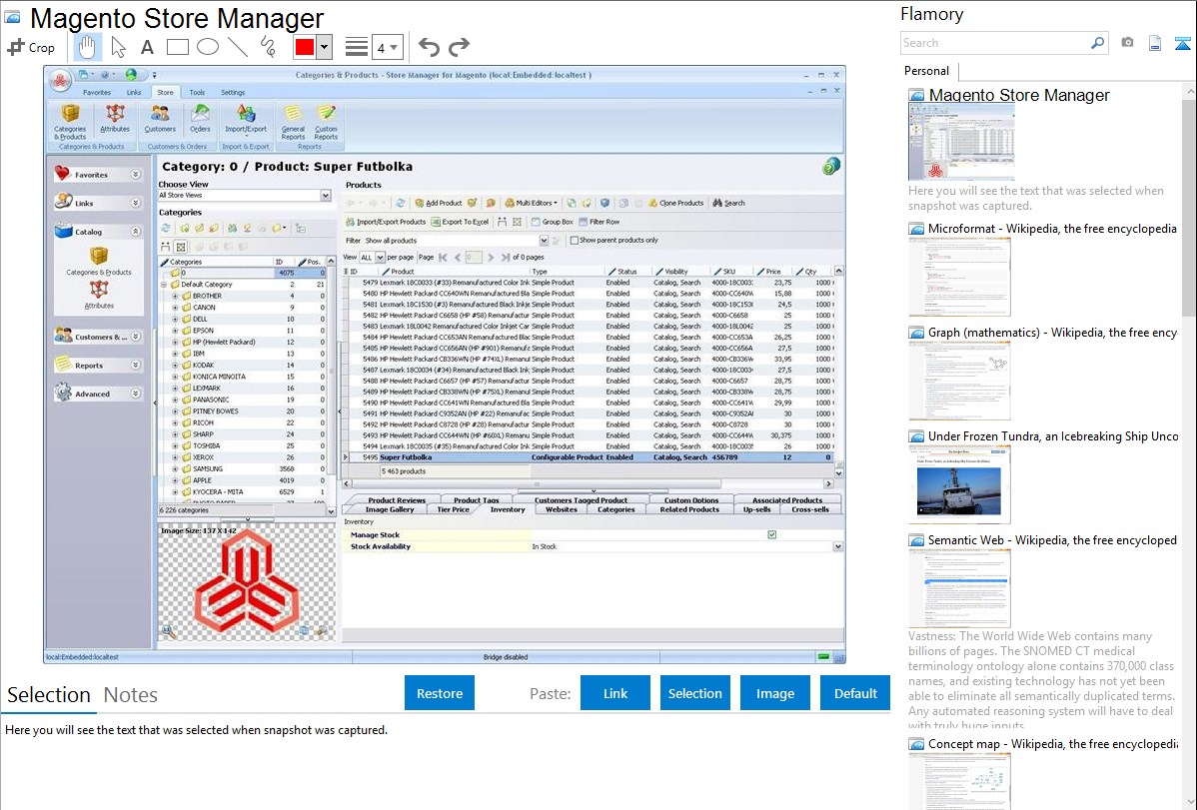
Task: Click the zoom magnifier on product image
Action: 168,631
